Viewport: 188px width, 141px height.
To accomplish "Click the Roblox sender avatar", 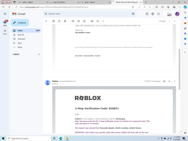I will point(47,82).
